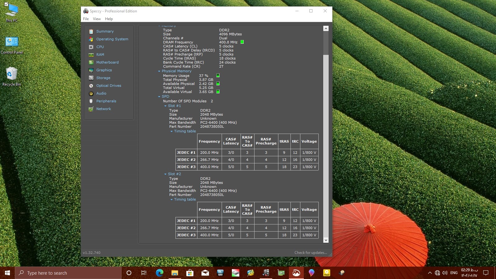This screenshot has width=496, height=279.
Task: Click version number v1.32.740 in status bar
Action: [x=91, y=253]
